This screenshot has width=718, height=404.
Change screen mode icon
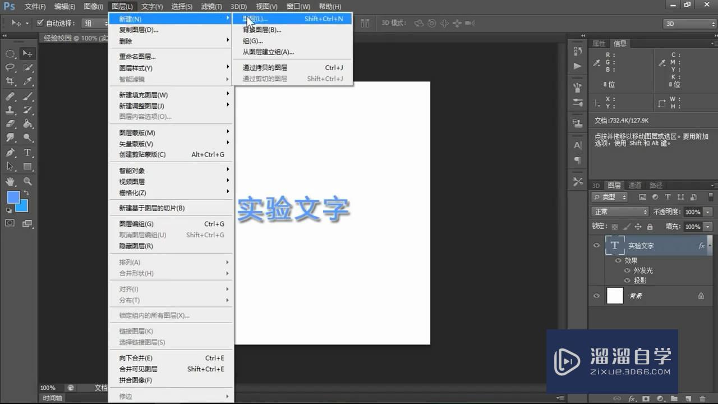[27, 223]
